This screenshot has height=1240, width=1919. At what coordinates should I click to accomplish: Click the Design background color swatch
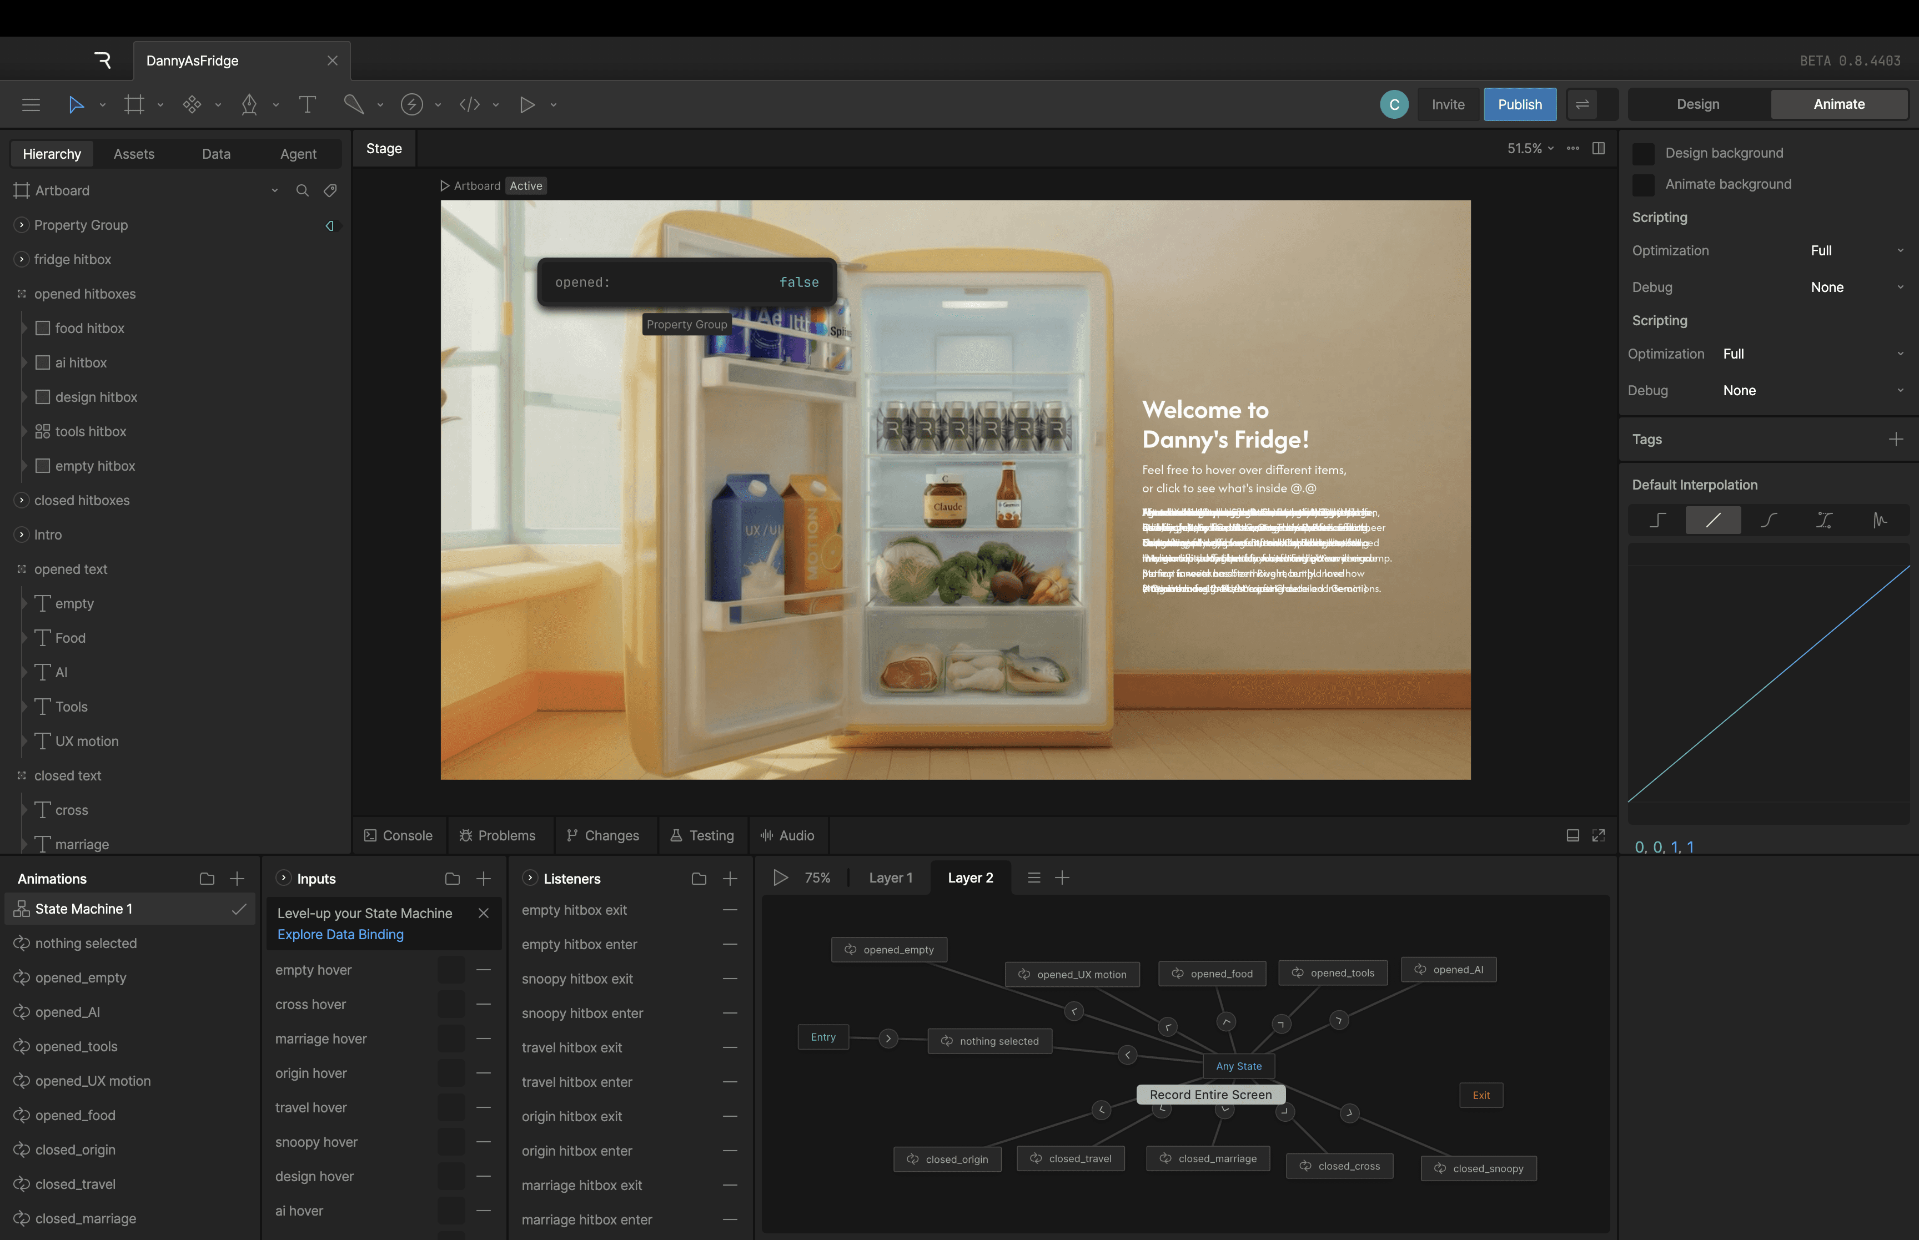tap(1643, 153)
